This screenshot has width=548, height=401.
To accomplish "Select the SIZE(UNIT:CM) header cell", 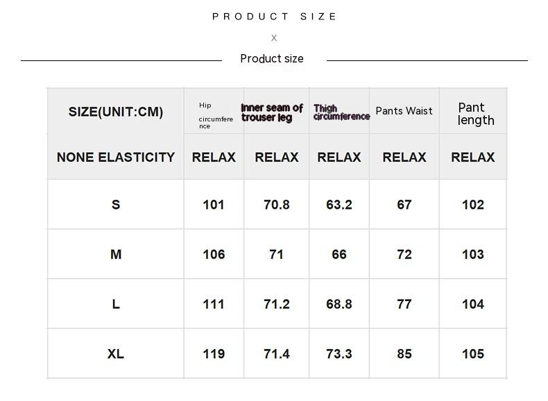I will point(116,112).
